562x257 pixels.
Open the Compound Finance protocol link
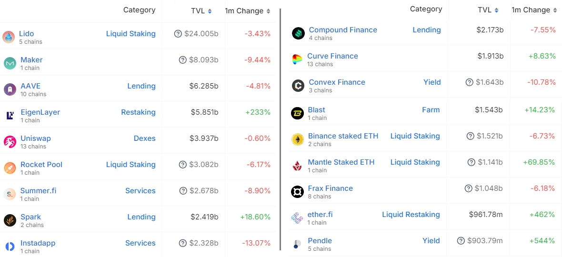click(x=343, y=30)
